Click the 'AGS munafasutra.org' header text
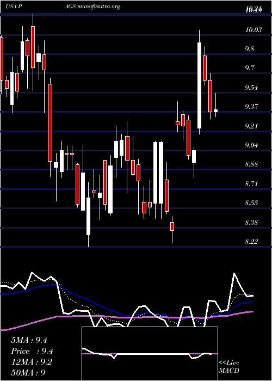Viewport: 272px width, 381px height. 92,7
